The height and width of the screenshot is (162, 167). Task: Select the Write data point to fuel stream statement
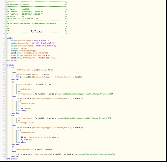pos(66,154)
